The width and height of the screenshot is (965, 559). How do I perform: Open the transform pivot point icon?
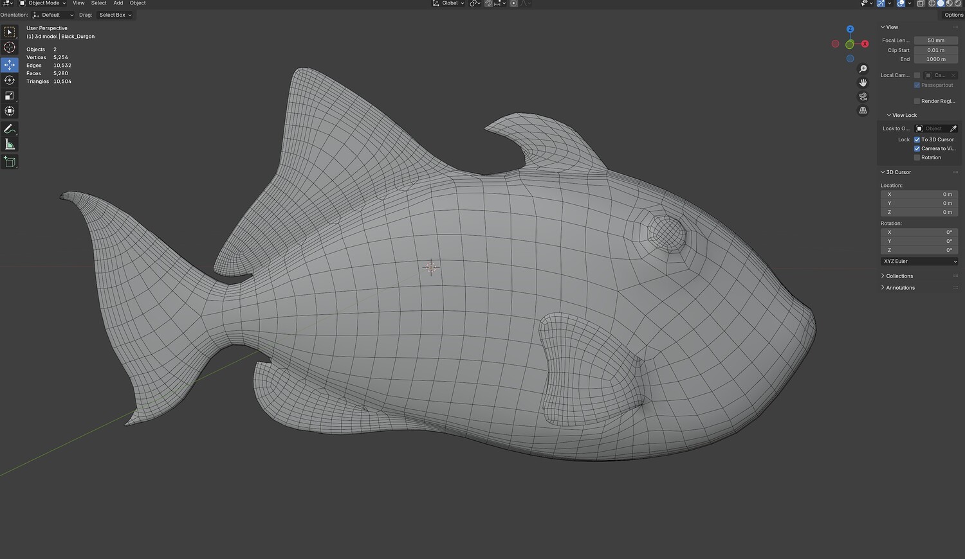475,3
